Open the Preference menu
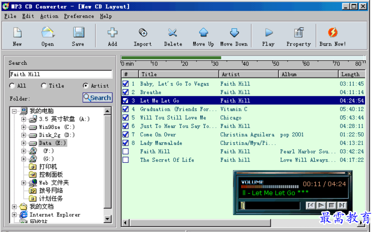Viewport: 375px width, 232px height. [79, 16]
